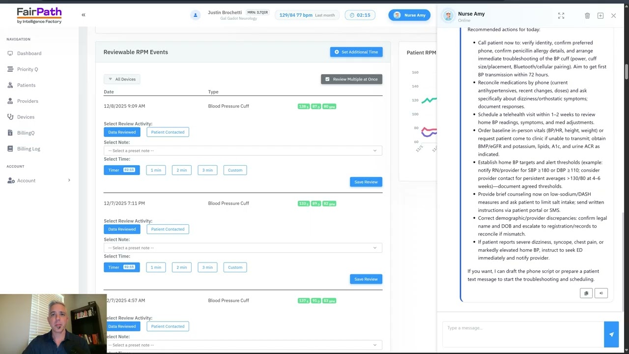Select Data Reviewed for the 12/8/2025 event
Viewport: 629px width, 354px height.
[x=122, y=132]
